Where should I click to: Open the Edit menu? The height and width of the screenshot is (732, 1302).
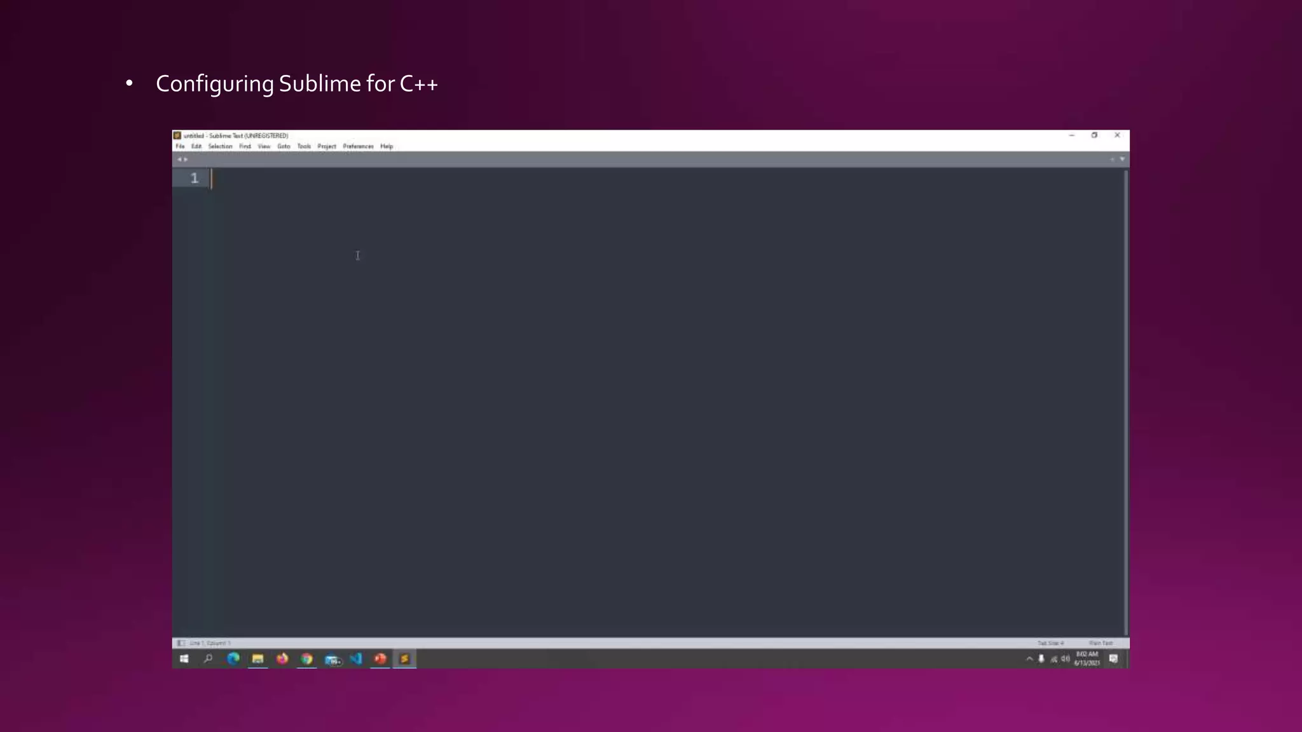tap(196, 146)
